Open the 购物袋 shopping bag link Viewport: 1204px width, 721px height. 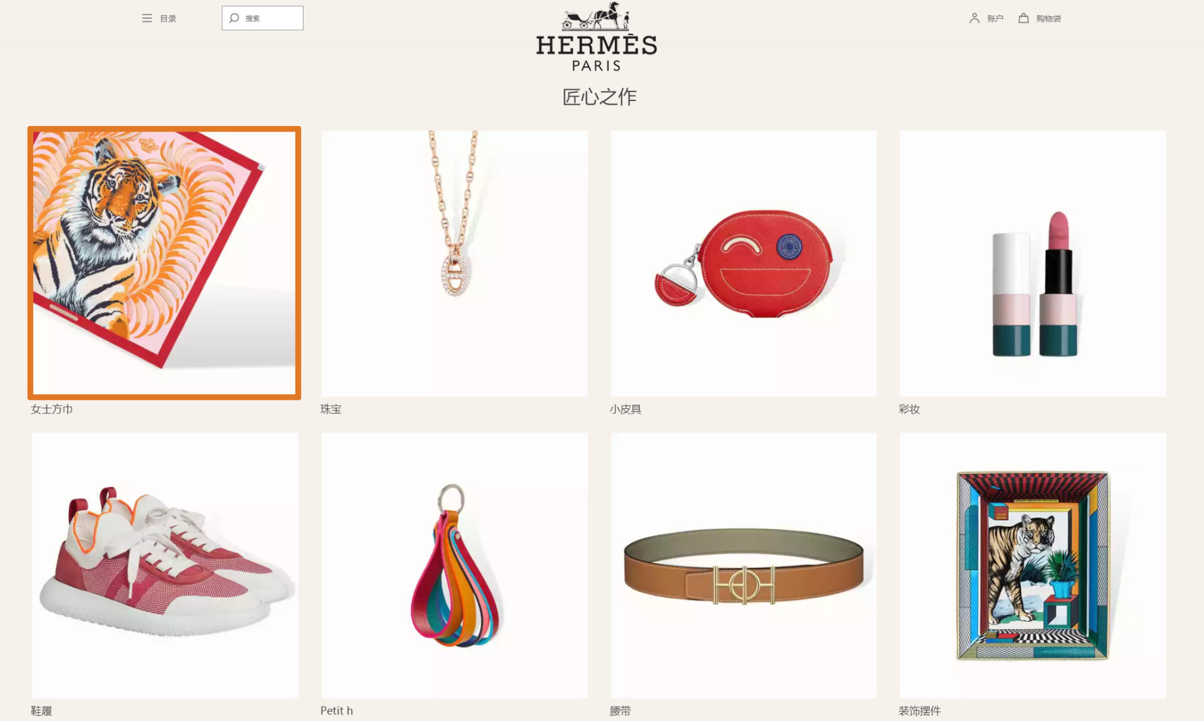tap(1048, 19)
